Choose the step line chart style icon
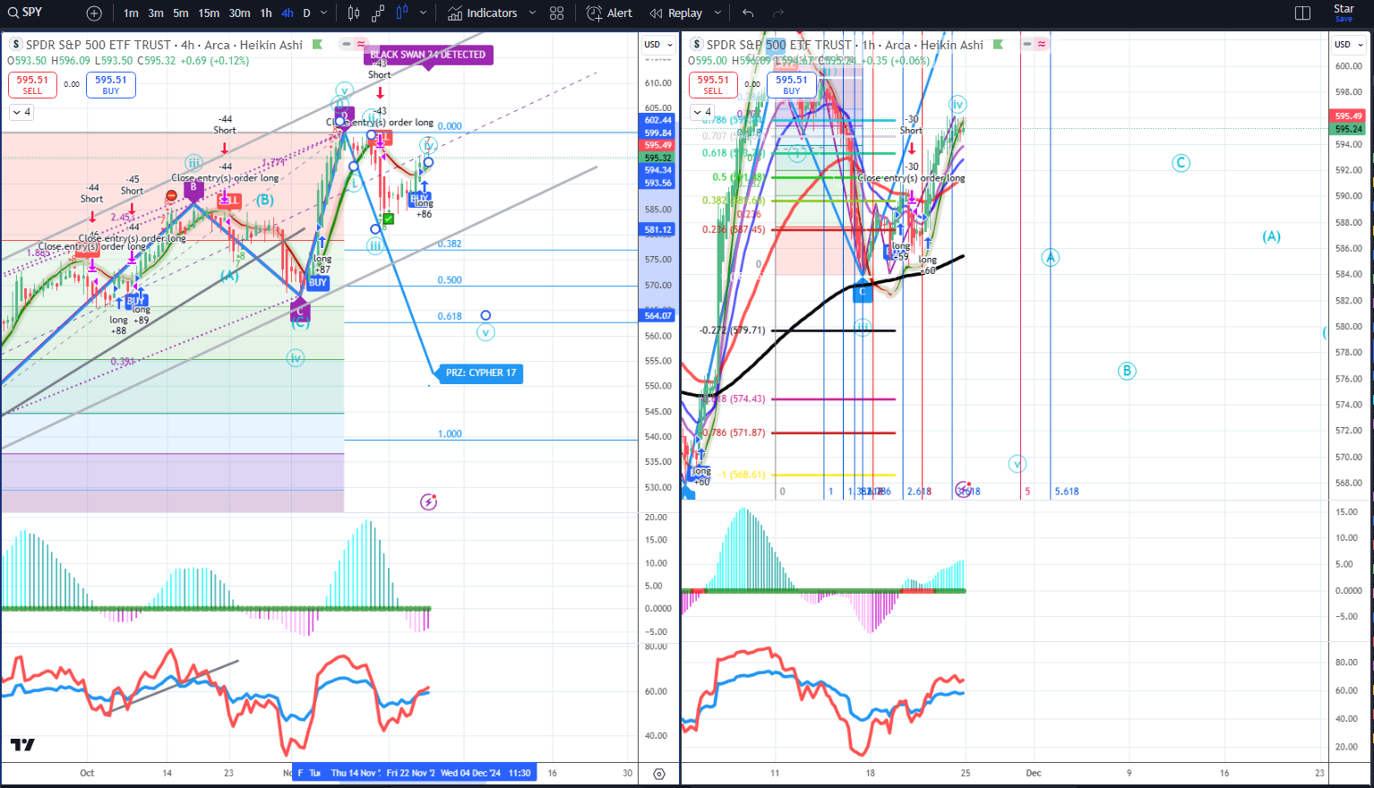 click(x=378, y=13)
